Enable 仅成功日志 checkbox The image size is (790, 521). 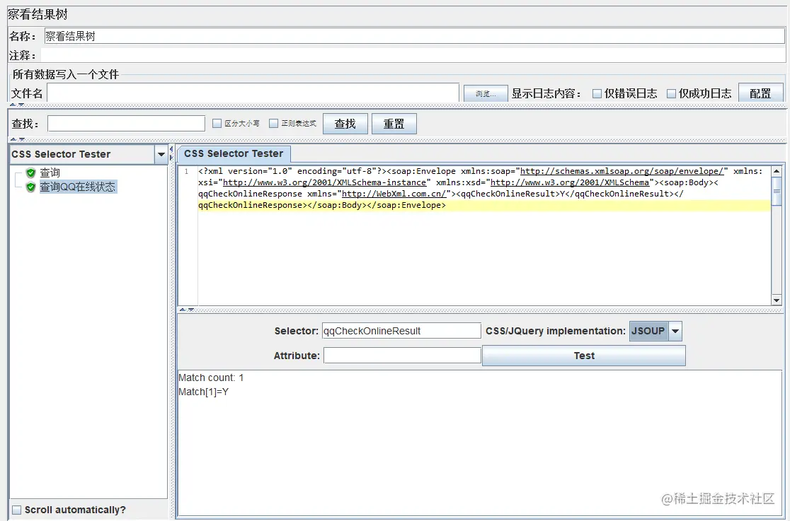(671, 93)
